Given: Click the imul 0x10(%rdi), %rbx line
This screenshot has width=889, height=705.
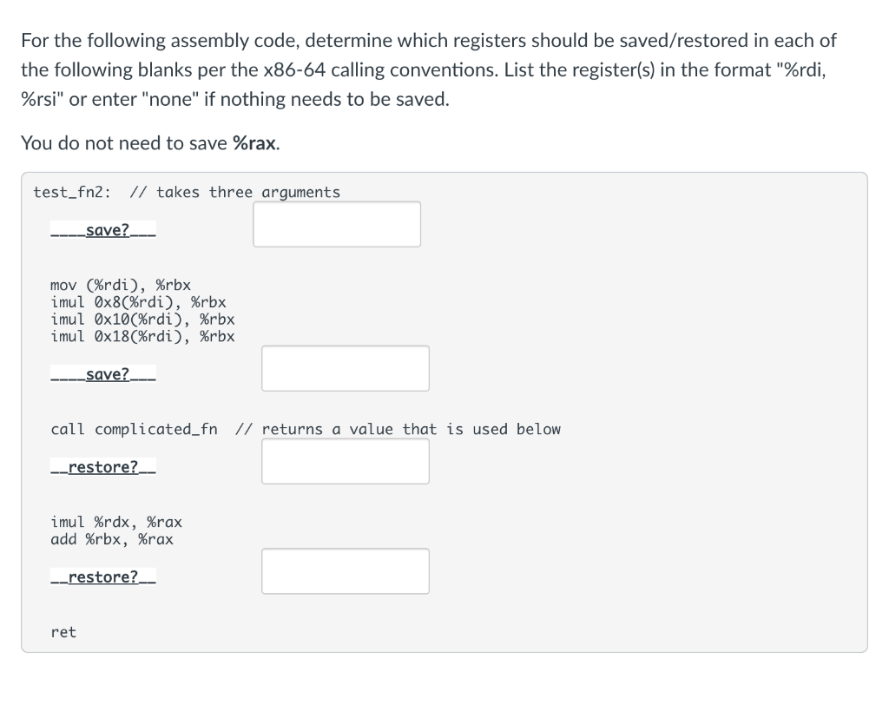Looking at the screenshot, I should (142, 319).
